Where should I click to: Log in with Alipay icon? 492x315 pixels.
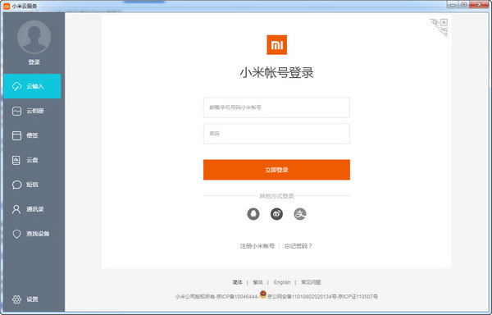click(x=300, y=214)
